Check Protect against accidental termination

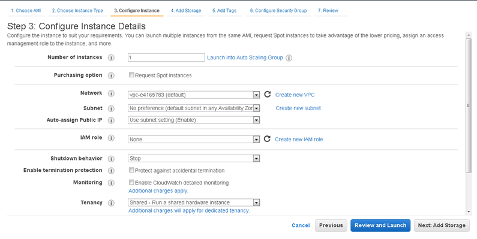tap(131, 170)
